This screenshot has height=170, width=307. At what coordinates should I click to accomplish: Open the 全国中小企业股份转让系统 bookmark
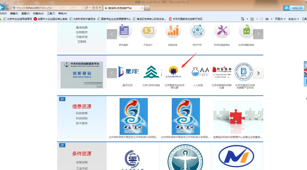pyautogui.click(x=50, y=19)
